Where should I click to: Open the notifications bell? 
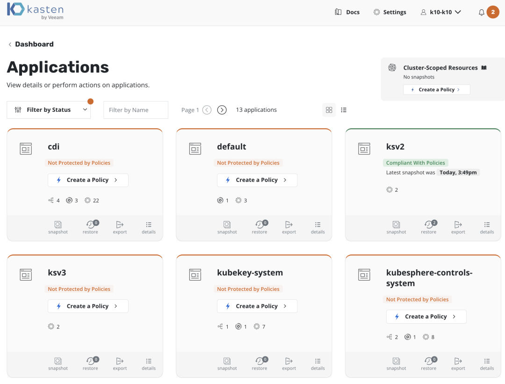[482, 13]
